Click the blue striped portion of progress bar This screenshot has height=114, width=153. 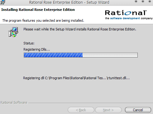click(x=53, y=55)
